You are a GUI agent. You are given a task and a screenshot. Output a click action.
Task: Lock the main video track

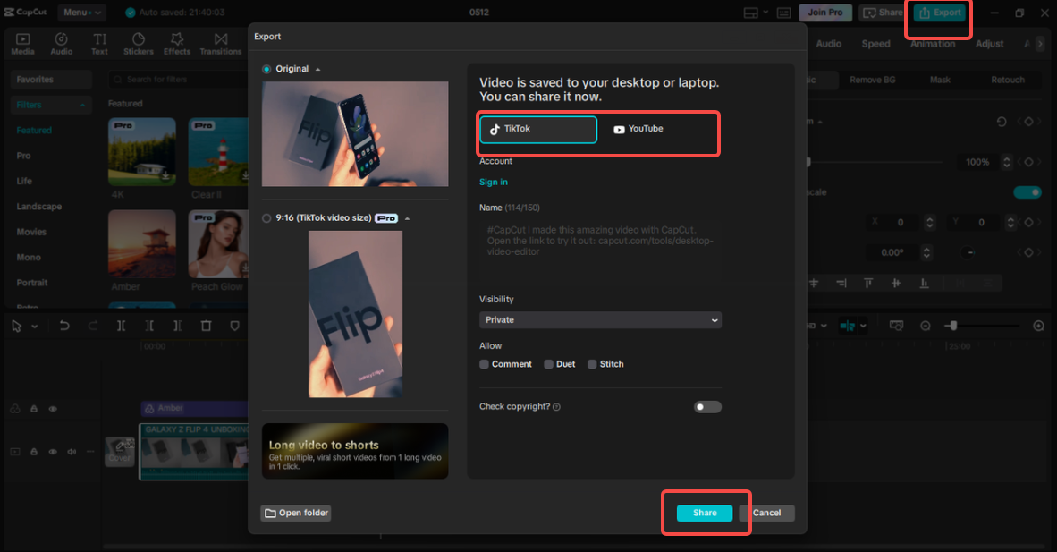[x=34, y=452]
